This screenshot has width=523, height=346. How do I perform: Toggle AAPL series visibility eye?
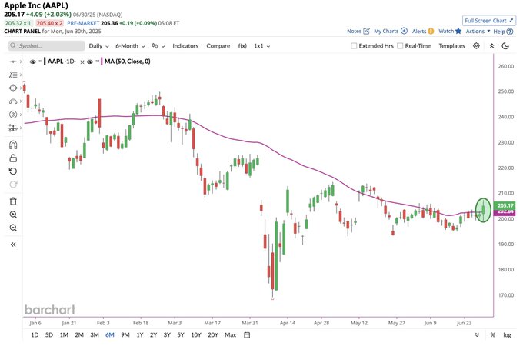point(32,62)
